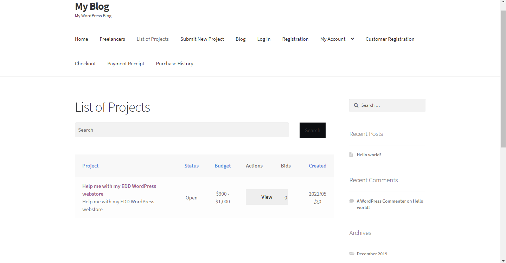This screenshot has height=263, width=506.
Task: Sort projects by Status column
Action: (x=192, y=166)
